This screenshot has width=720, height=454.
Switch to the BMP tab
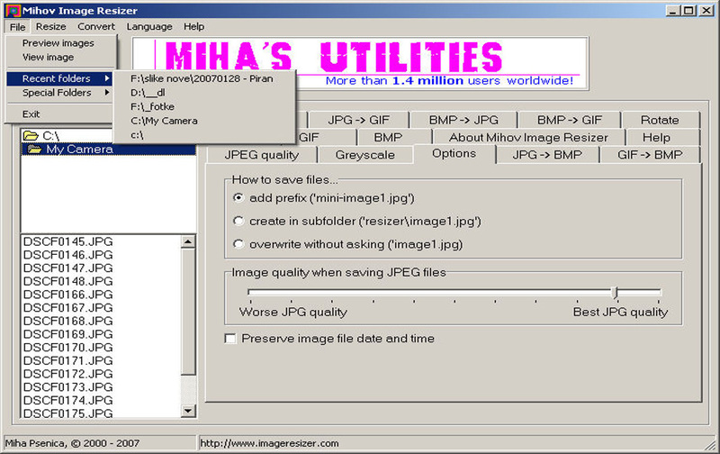[388, 138]
